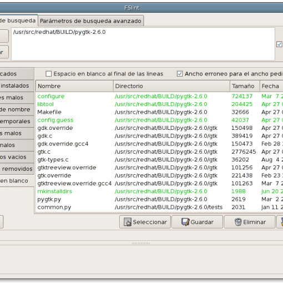The image size is (283, 283).
Task: Sort by Directorio column header
Action: coord(171,86)
